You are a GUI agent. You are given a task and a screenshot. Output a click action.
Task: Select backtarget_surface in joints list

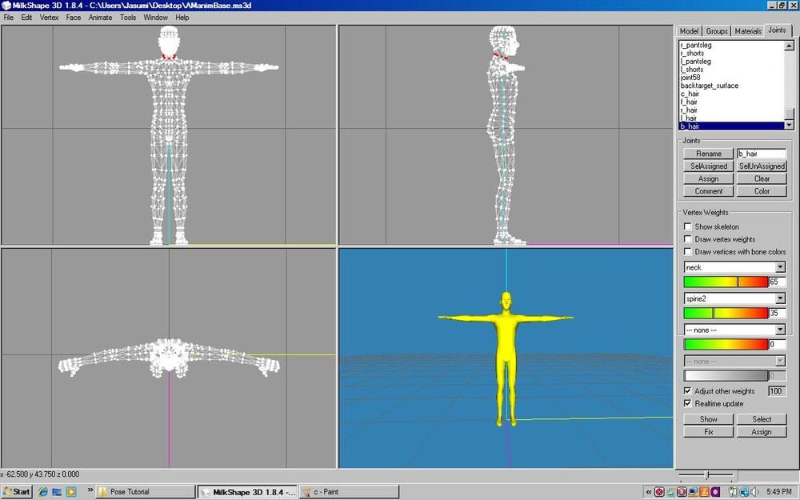tap(710, 86)
